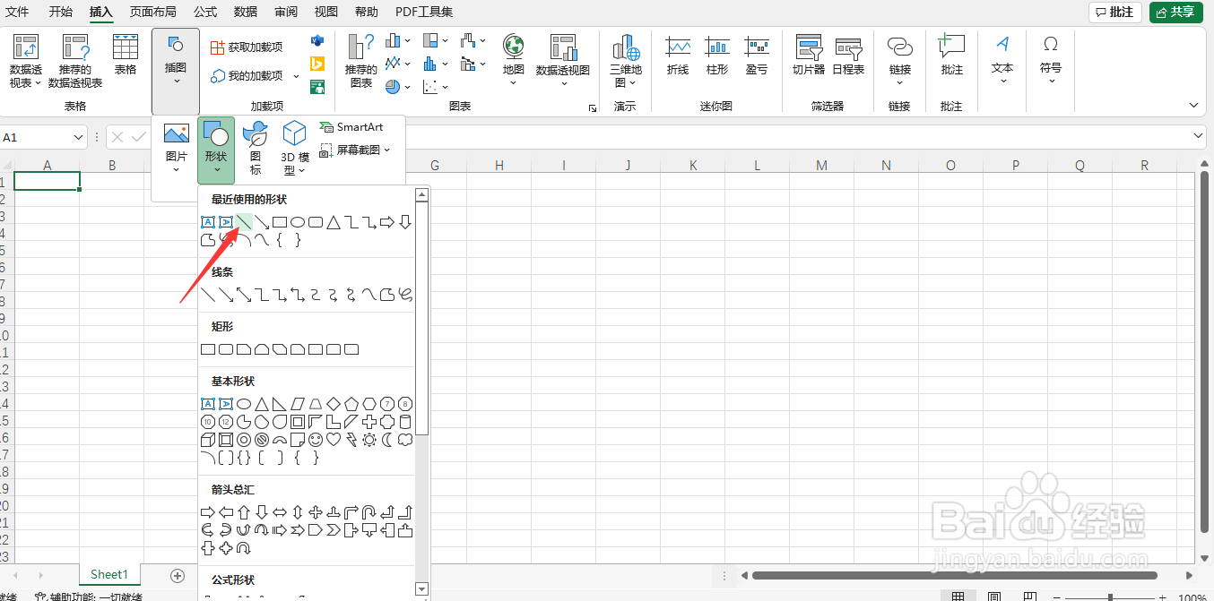Insert a Win/Loss sparkline (盈亏)
1214x601 pixels.
[x=757, y=56]
